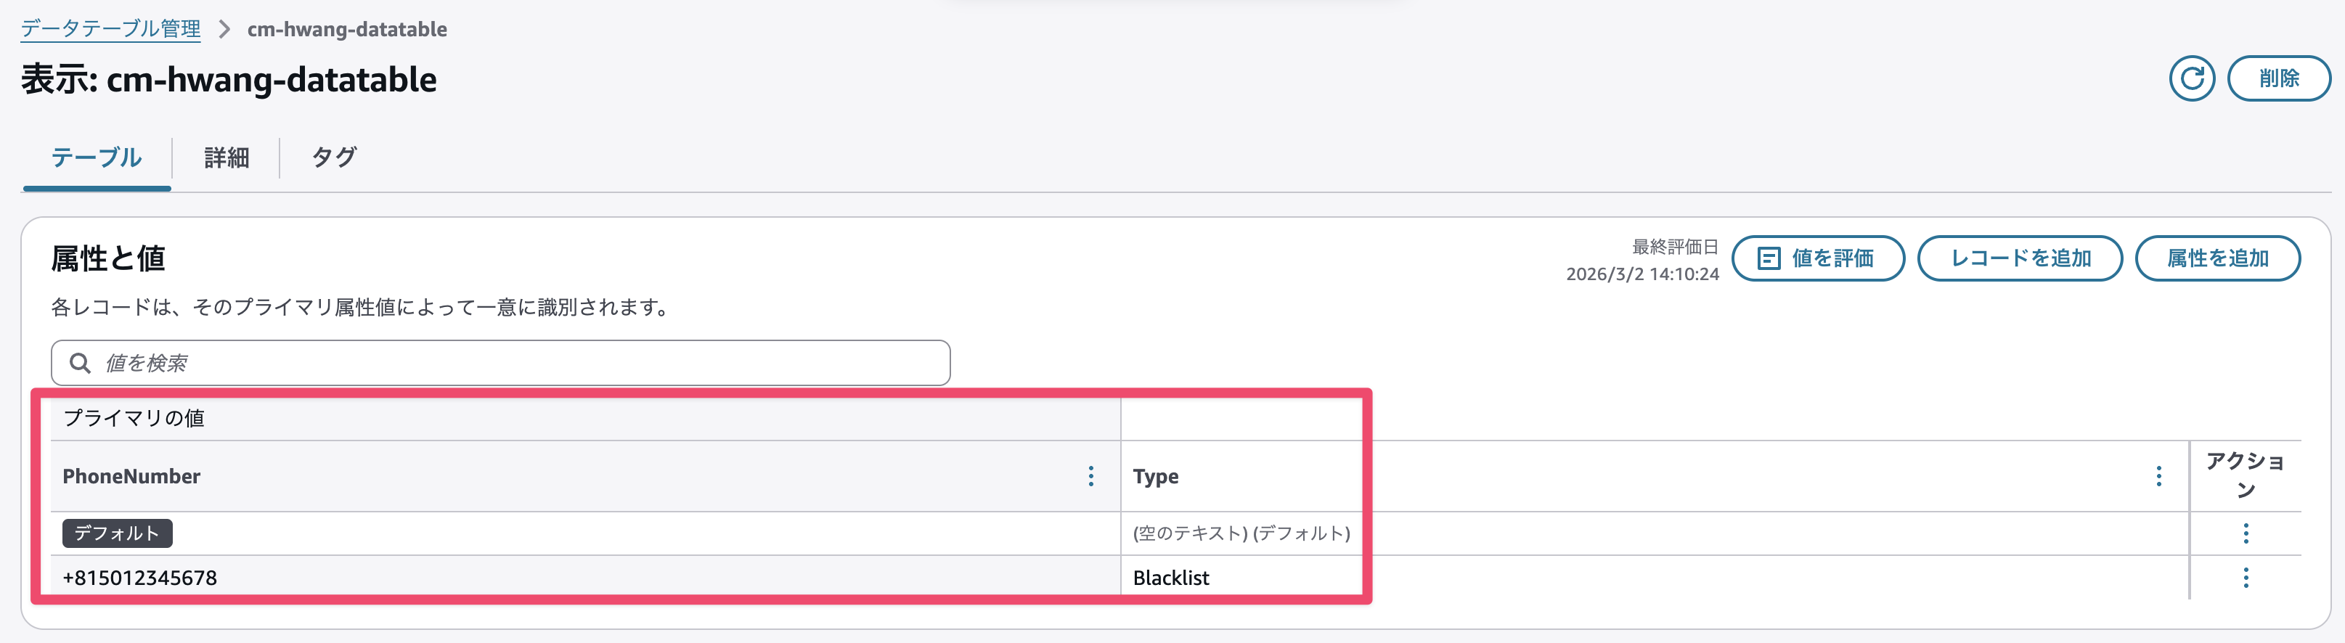Switch to the 詳細 tab
The width and height of the screenshot is (2345, 643).
pos(227,157)
